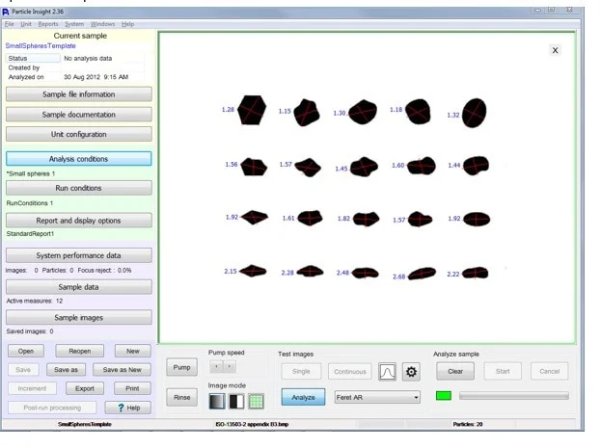
Task: Select the green grid image mode
Action: [x=256, y=401]
